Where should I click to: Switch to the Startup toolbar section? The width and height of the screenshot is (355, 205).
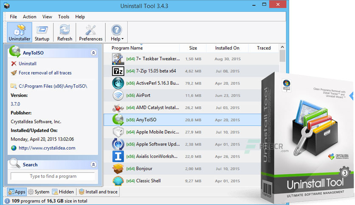(42, 32)
